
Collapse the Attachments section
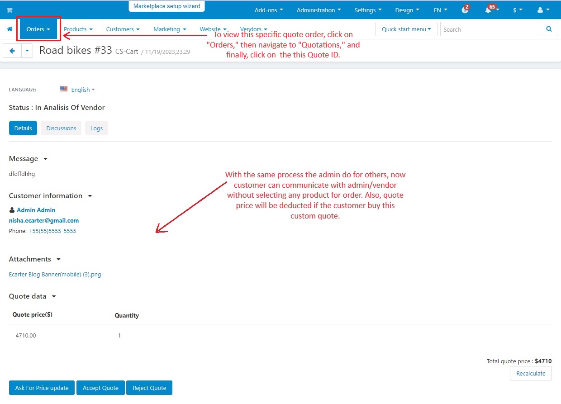[x=58, y=259]
